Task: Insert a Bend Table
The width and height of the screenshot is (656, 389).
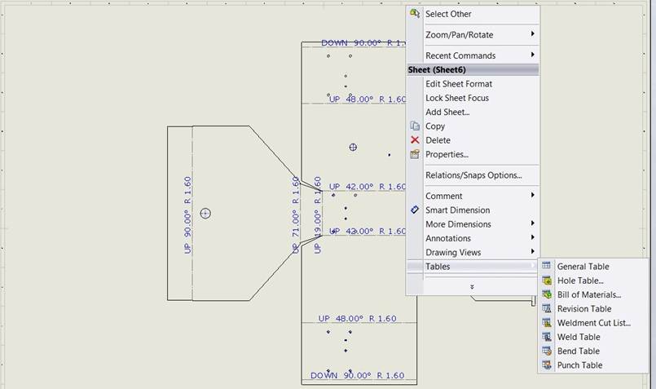Action: pyautogui.click(x=578, y=351)
